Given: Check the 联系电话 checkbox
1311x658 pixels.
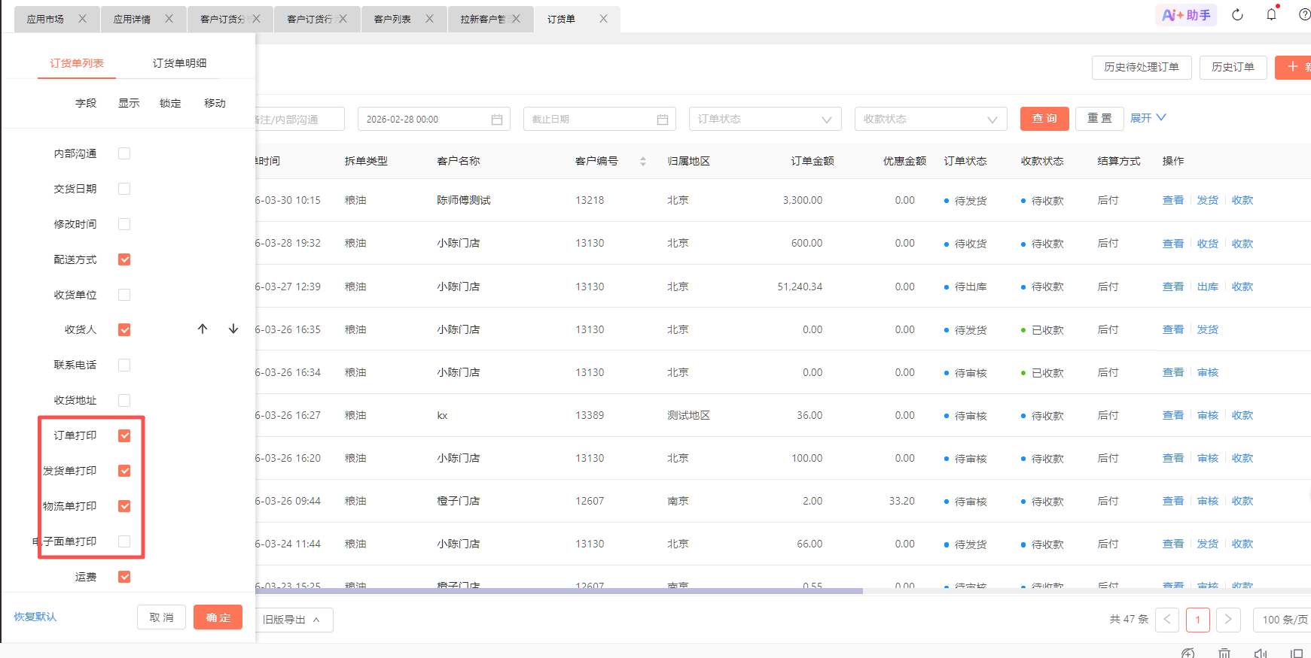Looking at the screenshot, I should [x=124, y=365].
